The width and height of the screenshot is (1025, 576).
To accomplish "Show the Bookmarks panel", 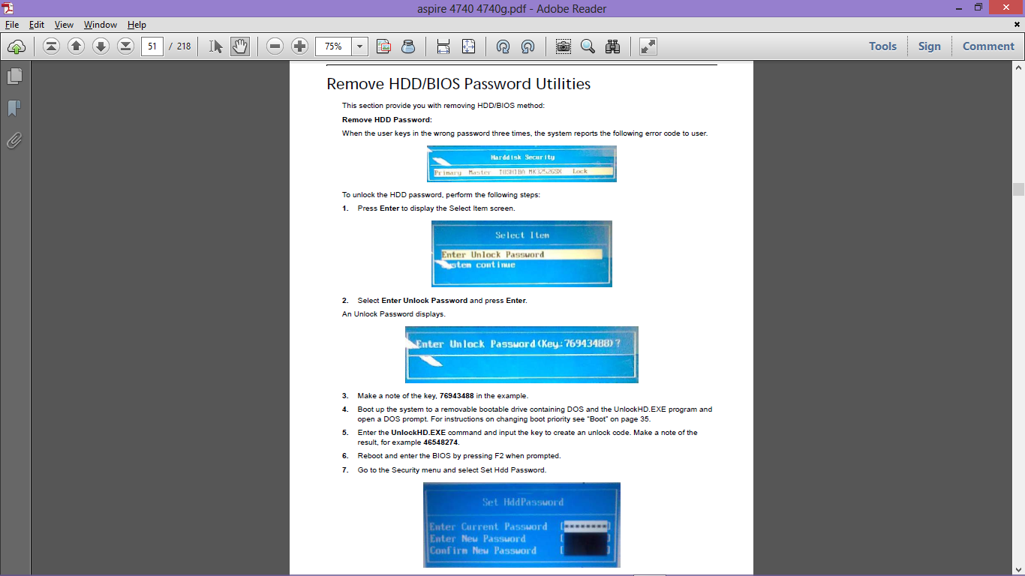I will coord(14,109).
